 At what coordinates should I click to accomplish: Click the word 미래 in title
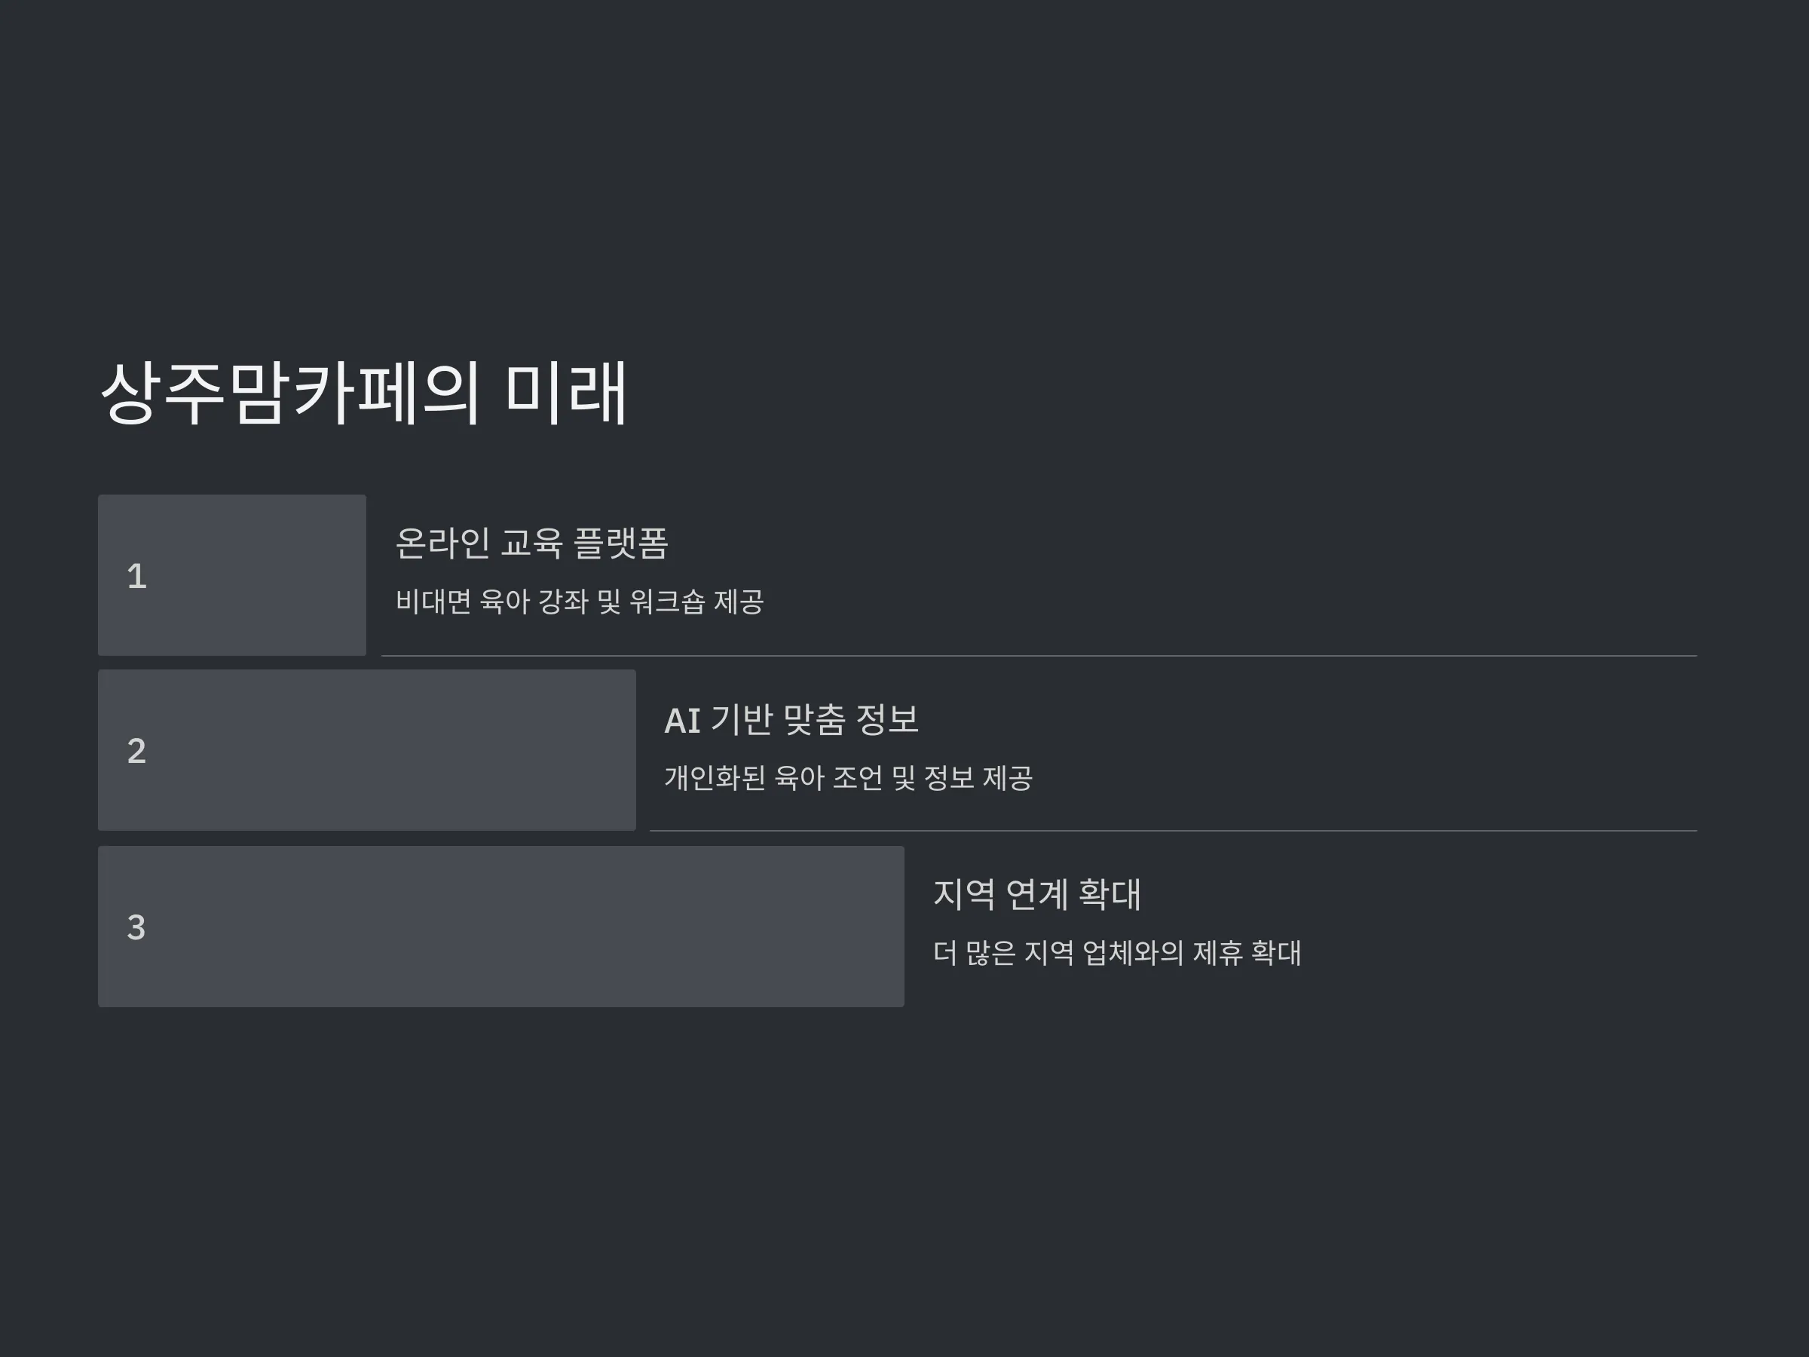[x=566, y=394]
